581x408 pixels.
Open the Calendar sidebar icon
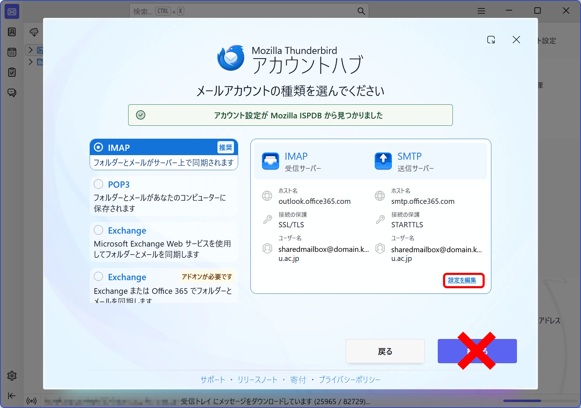click(12, 52)
